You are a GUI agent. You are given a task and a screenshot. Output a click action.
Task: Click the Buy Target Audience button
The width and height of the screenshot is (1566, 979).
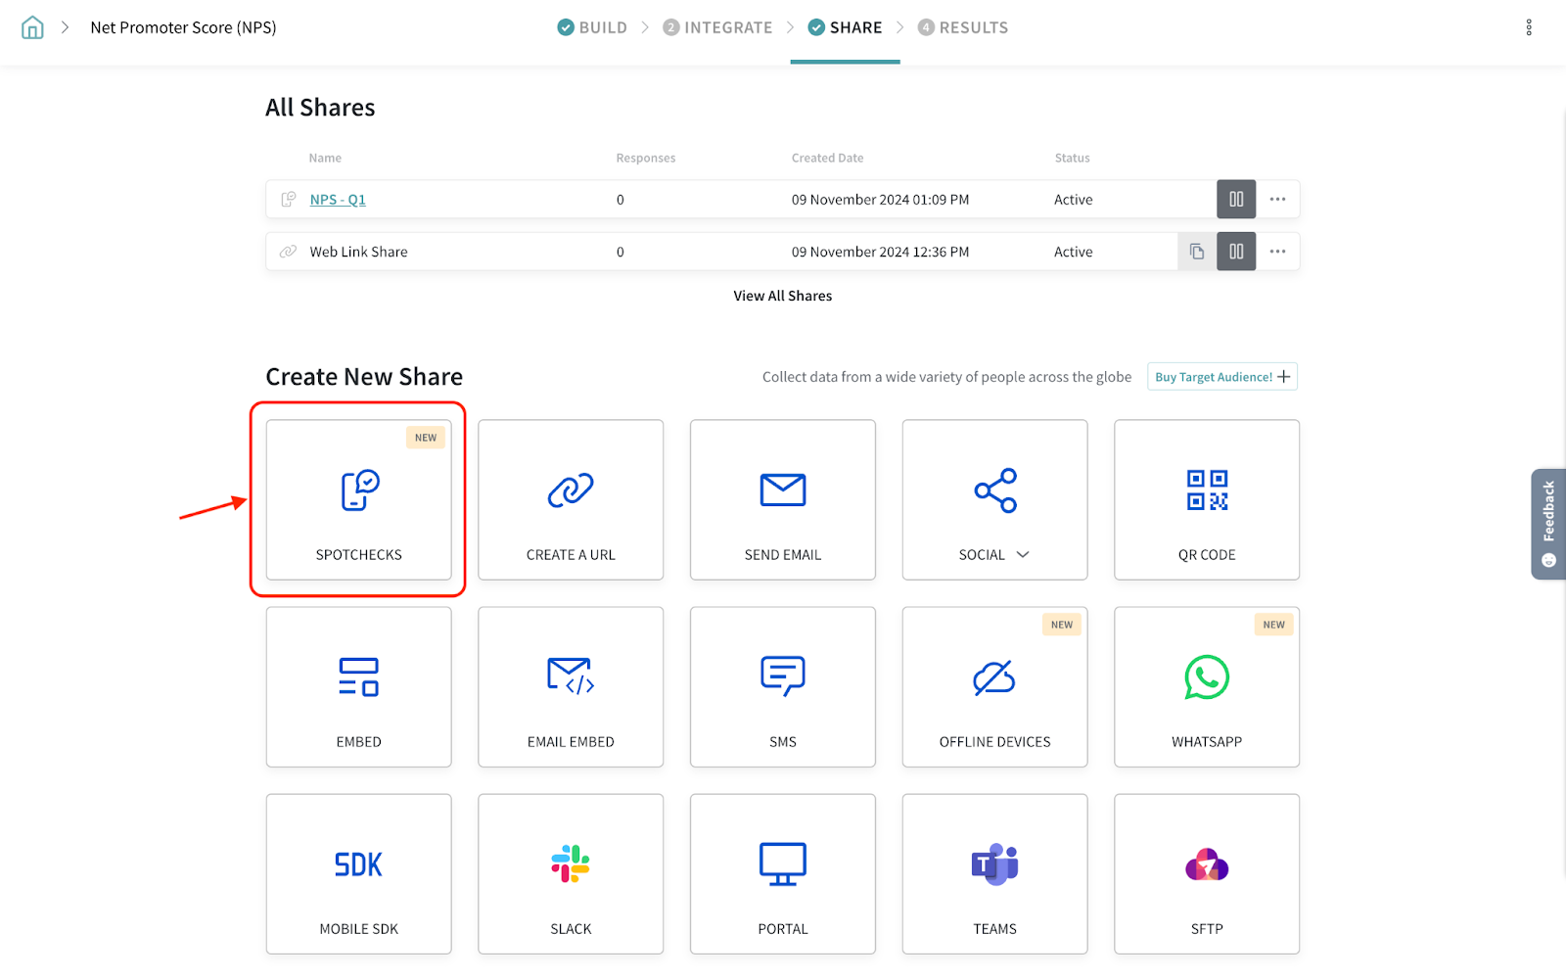(x=1221, y=377)
